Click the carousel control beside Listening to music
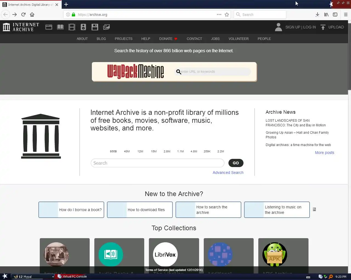The height and width of the screenshot is (280, 351). point(314,209)
